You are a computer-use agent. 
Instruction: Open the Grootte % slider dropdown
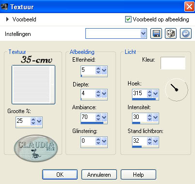(39, 121)
